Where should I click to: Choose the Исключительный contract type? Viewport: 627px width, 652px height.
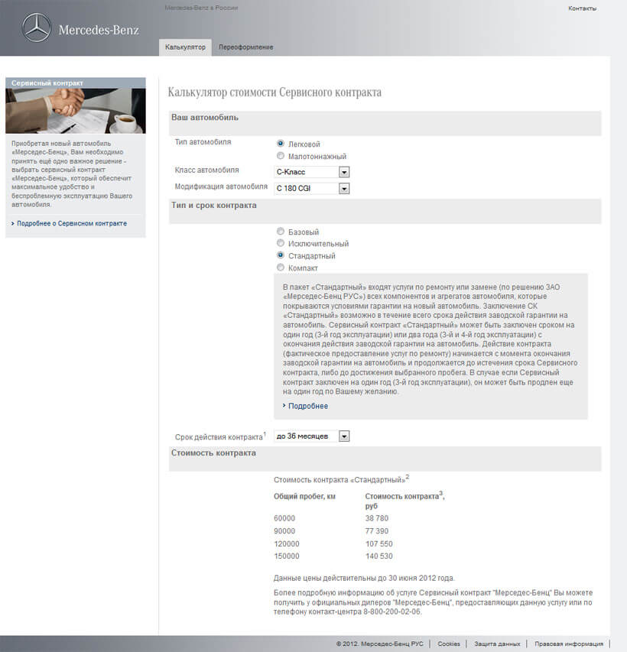(x=281, y=243)
